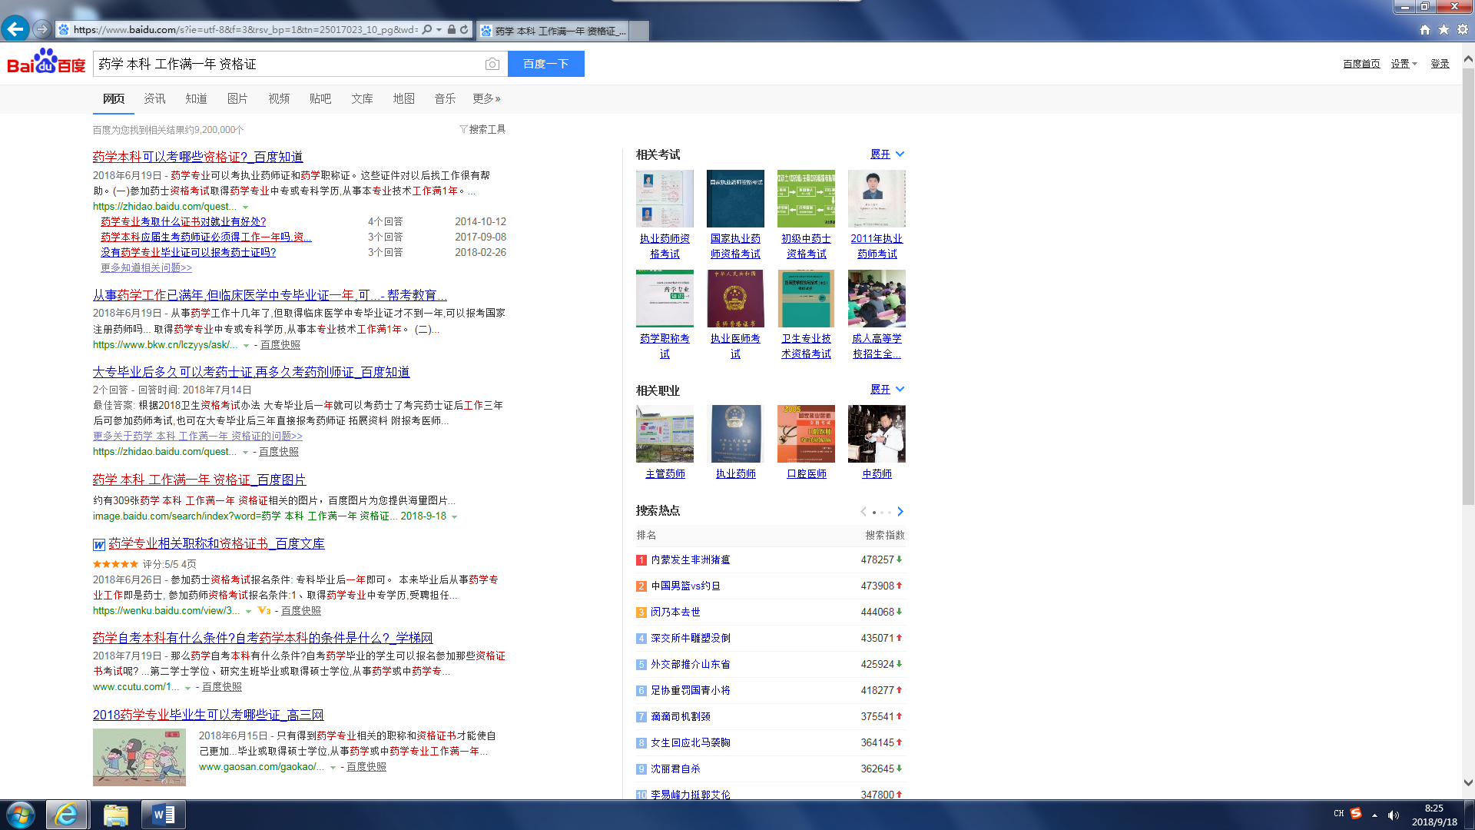Screen dimensions: 1475x830
Task: Select the 知道 tab
Action: tap(196, 98)
